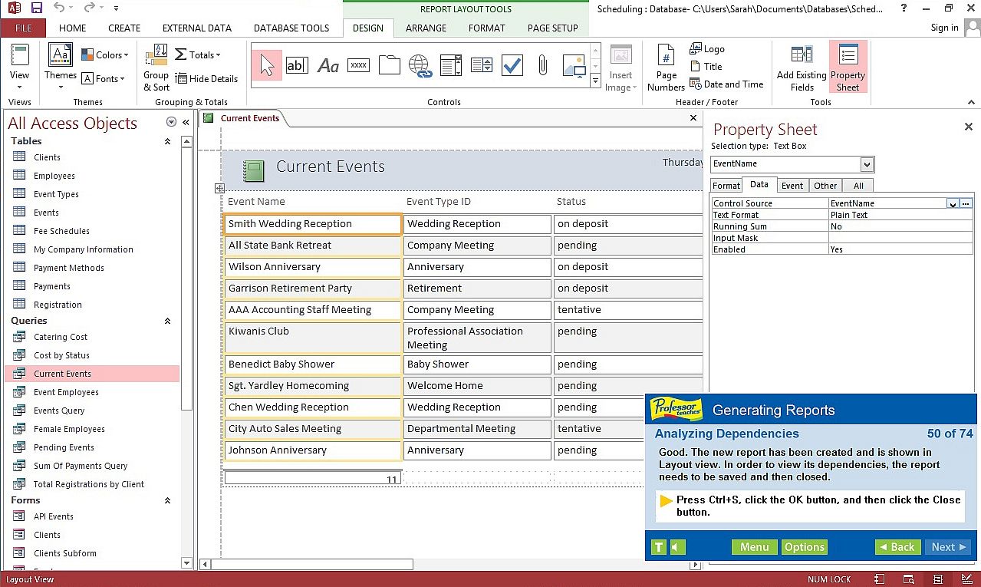Image resolution: width=981 pixels, height=587 pixels.
Task: Select the Check Box control
Action: point(512,66)
